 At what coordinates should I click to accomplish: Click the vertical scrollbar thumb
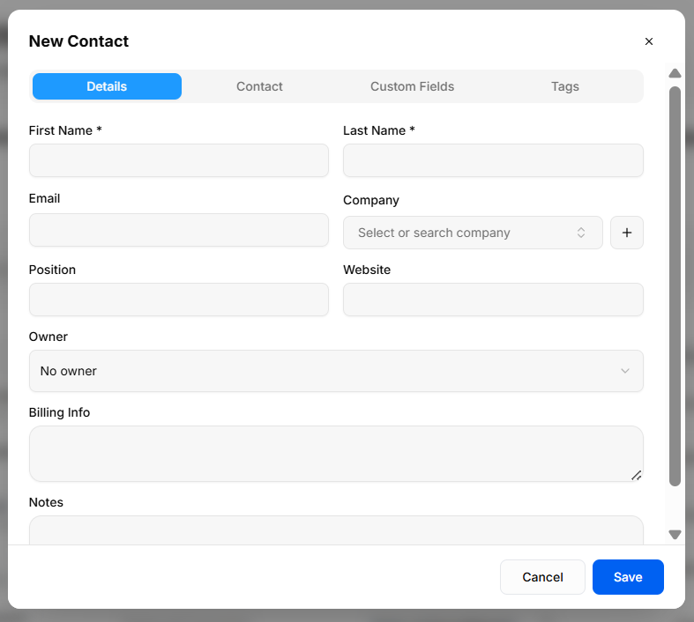click(x=675, y=286)
